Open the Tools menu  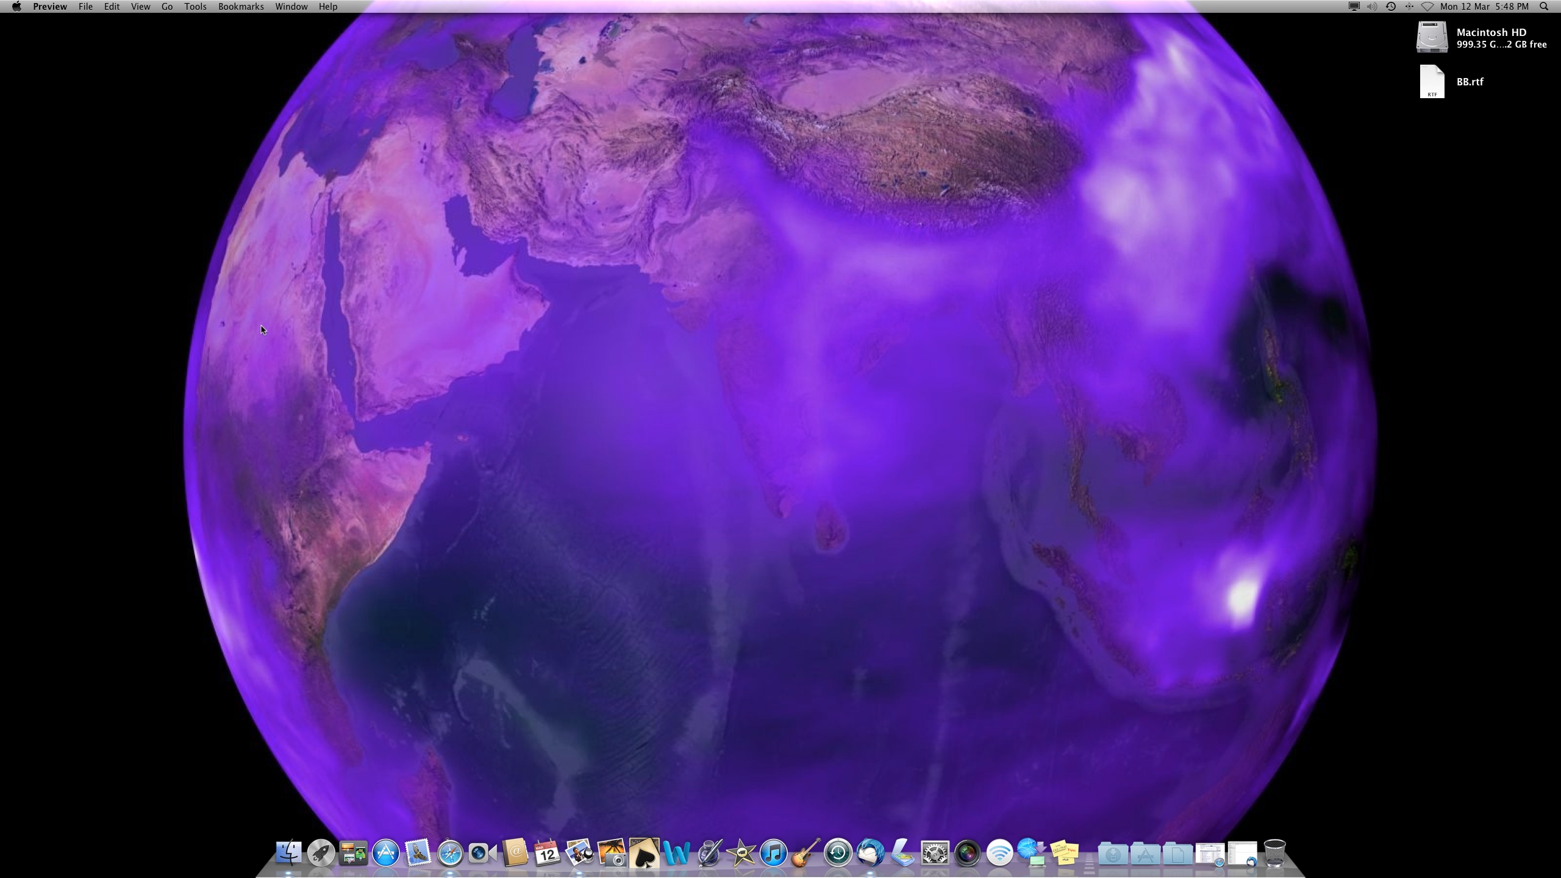pyautogui.click(x=195, y=7)
